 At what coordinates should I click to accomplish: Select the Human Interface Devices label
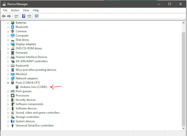[31, 57]
